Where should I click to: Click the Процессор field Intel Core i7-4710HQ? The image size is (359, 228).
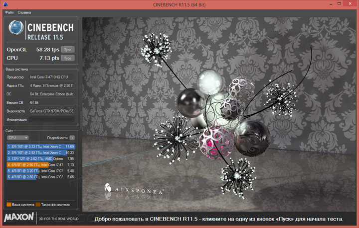51,77
